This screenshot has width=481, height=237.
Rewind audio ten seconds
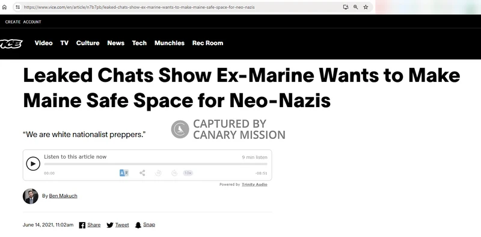click(158, 173)
